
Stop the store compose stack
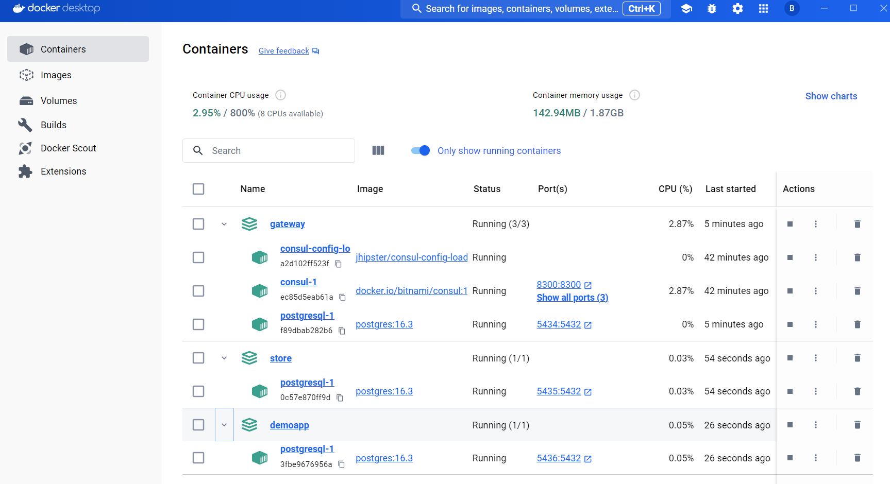click(x=790, y=358)
